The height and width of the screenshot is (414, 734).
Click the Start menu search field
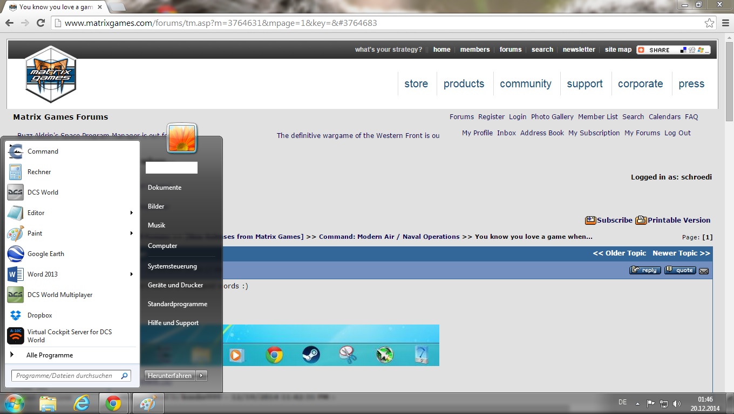click(x=71, y=376)
